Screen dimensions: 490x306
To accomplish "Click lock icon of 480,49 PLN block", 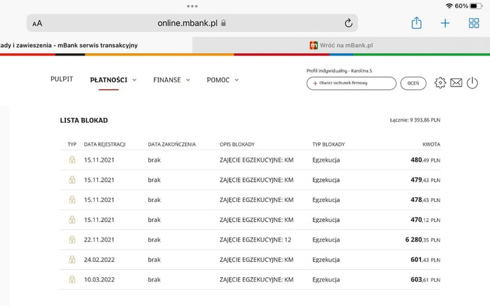I will coord(72,160).
